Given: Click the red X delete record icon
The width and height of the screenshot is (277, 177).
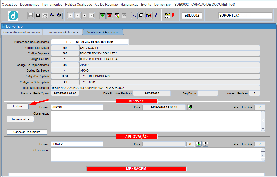Looking at the screenshot, I should coord(110,16).
